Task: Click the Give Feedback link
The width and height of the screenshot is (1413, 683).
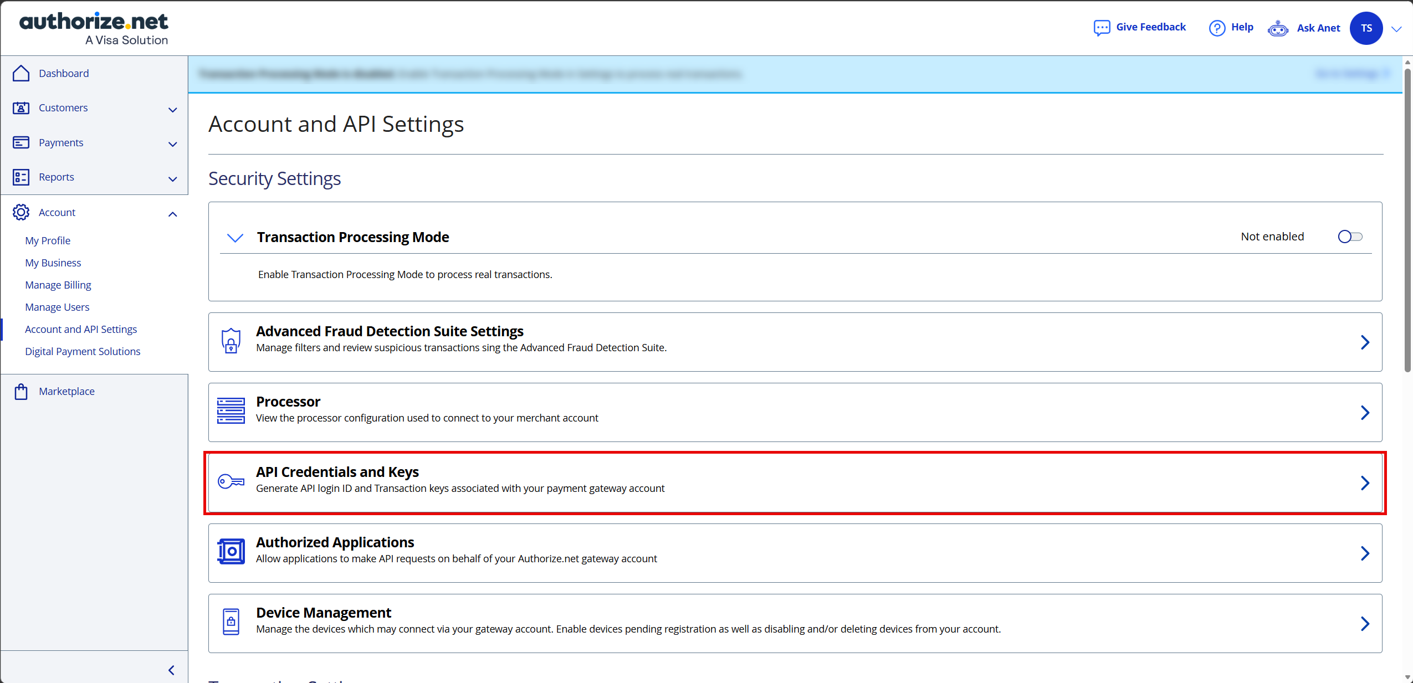Action: 1151,27
